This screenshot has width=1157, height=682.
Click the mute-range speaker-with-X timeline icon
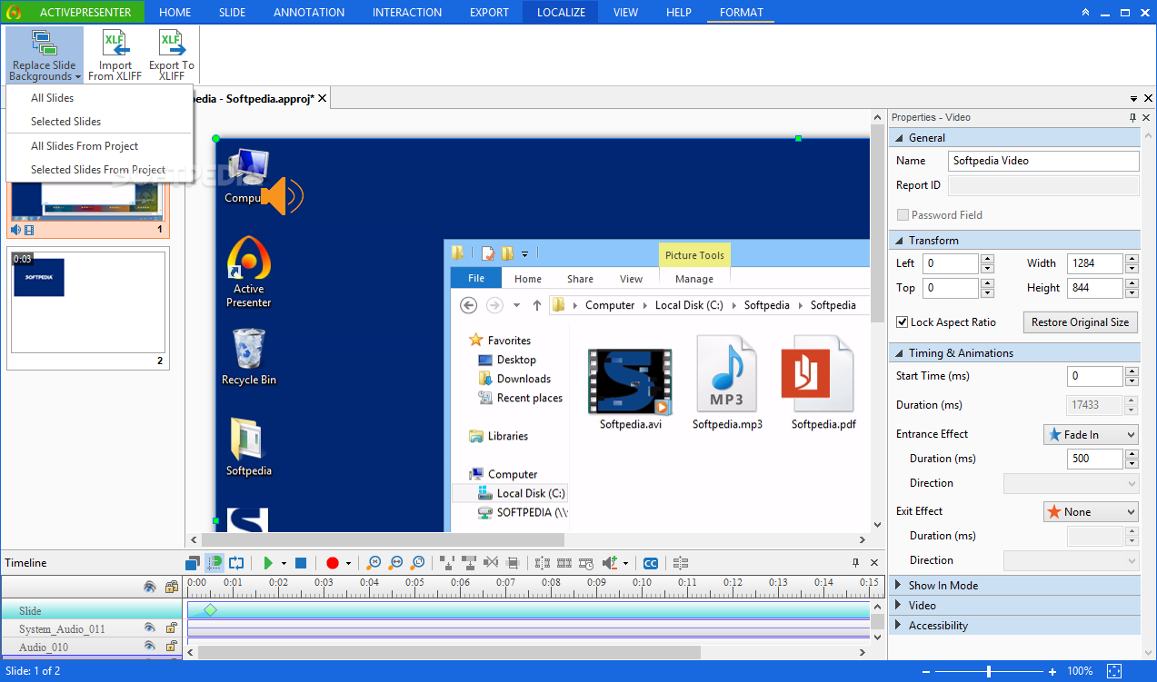tap(491, 563)
